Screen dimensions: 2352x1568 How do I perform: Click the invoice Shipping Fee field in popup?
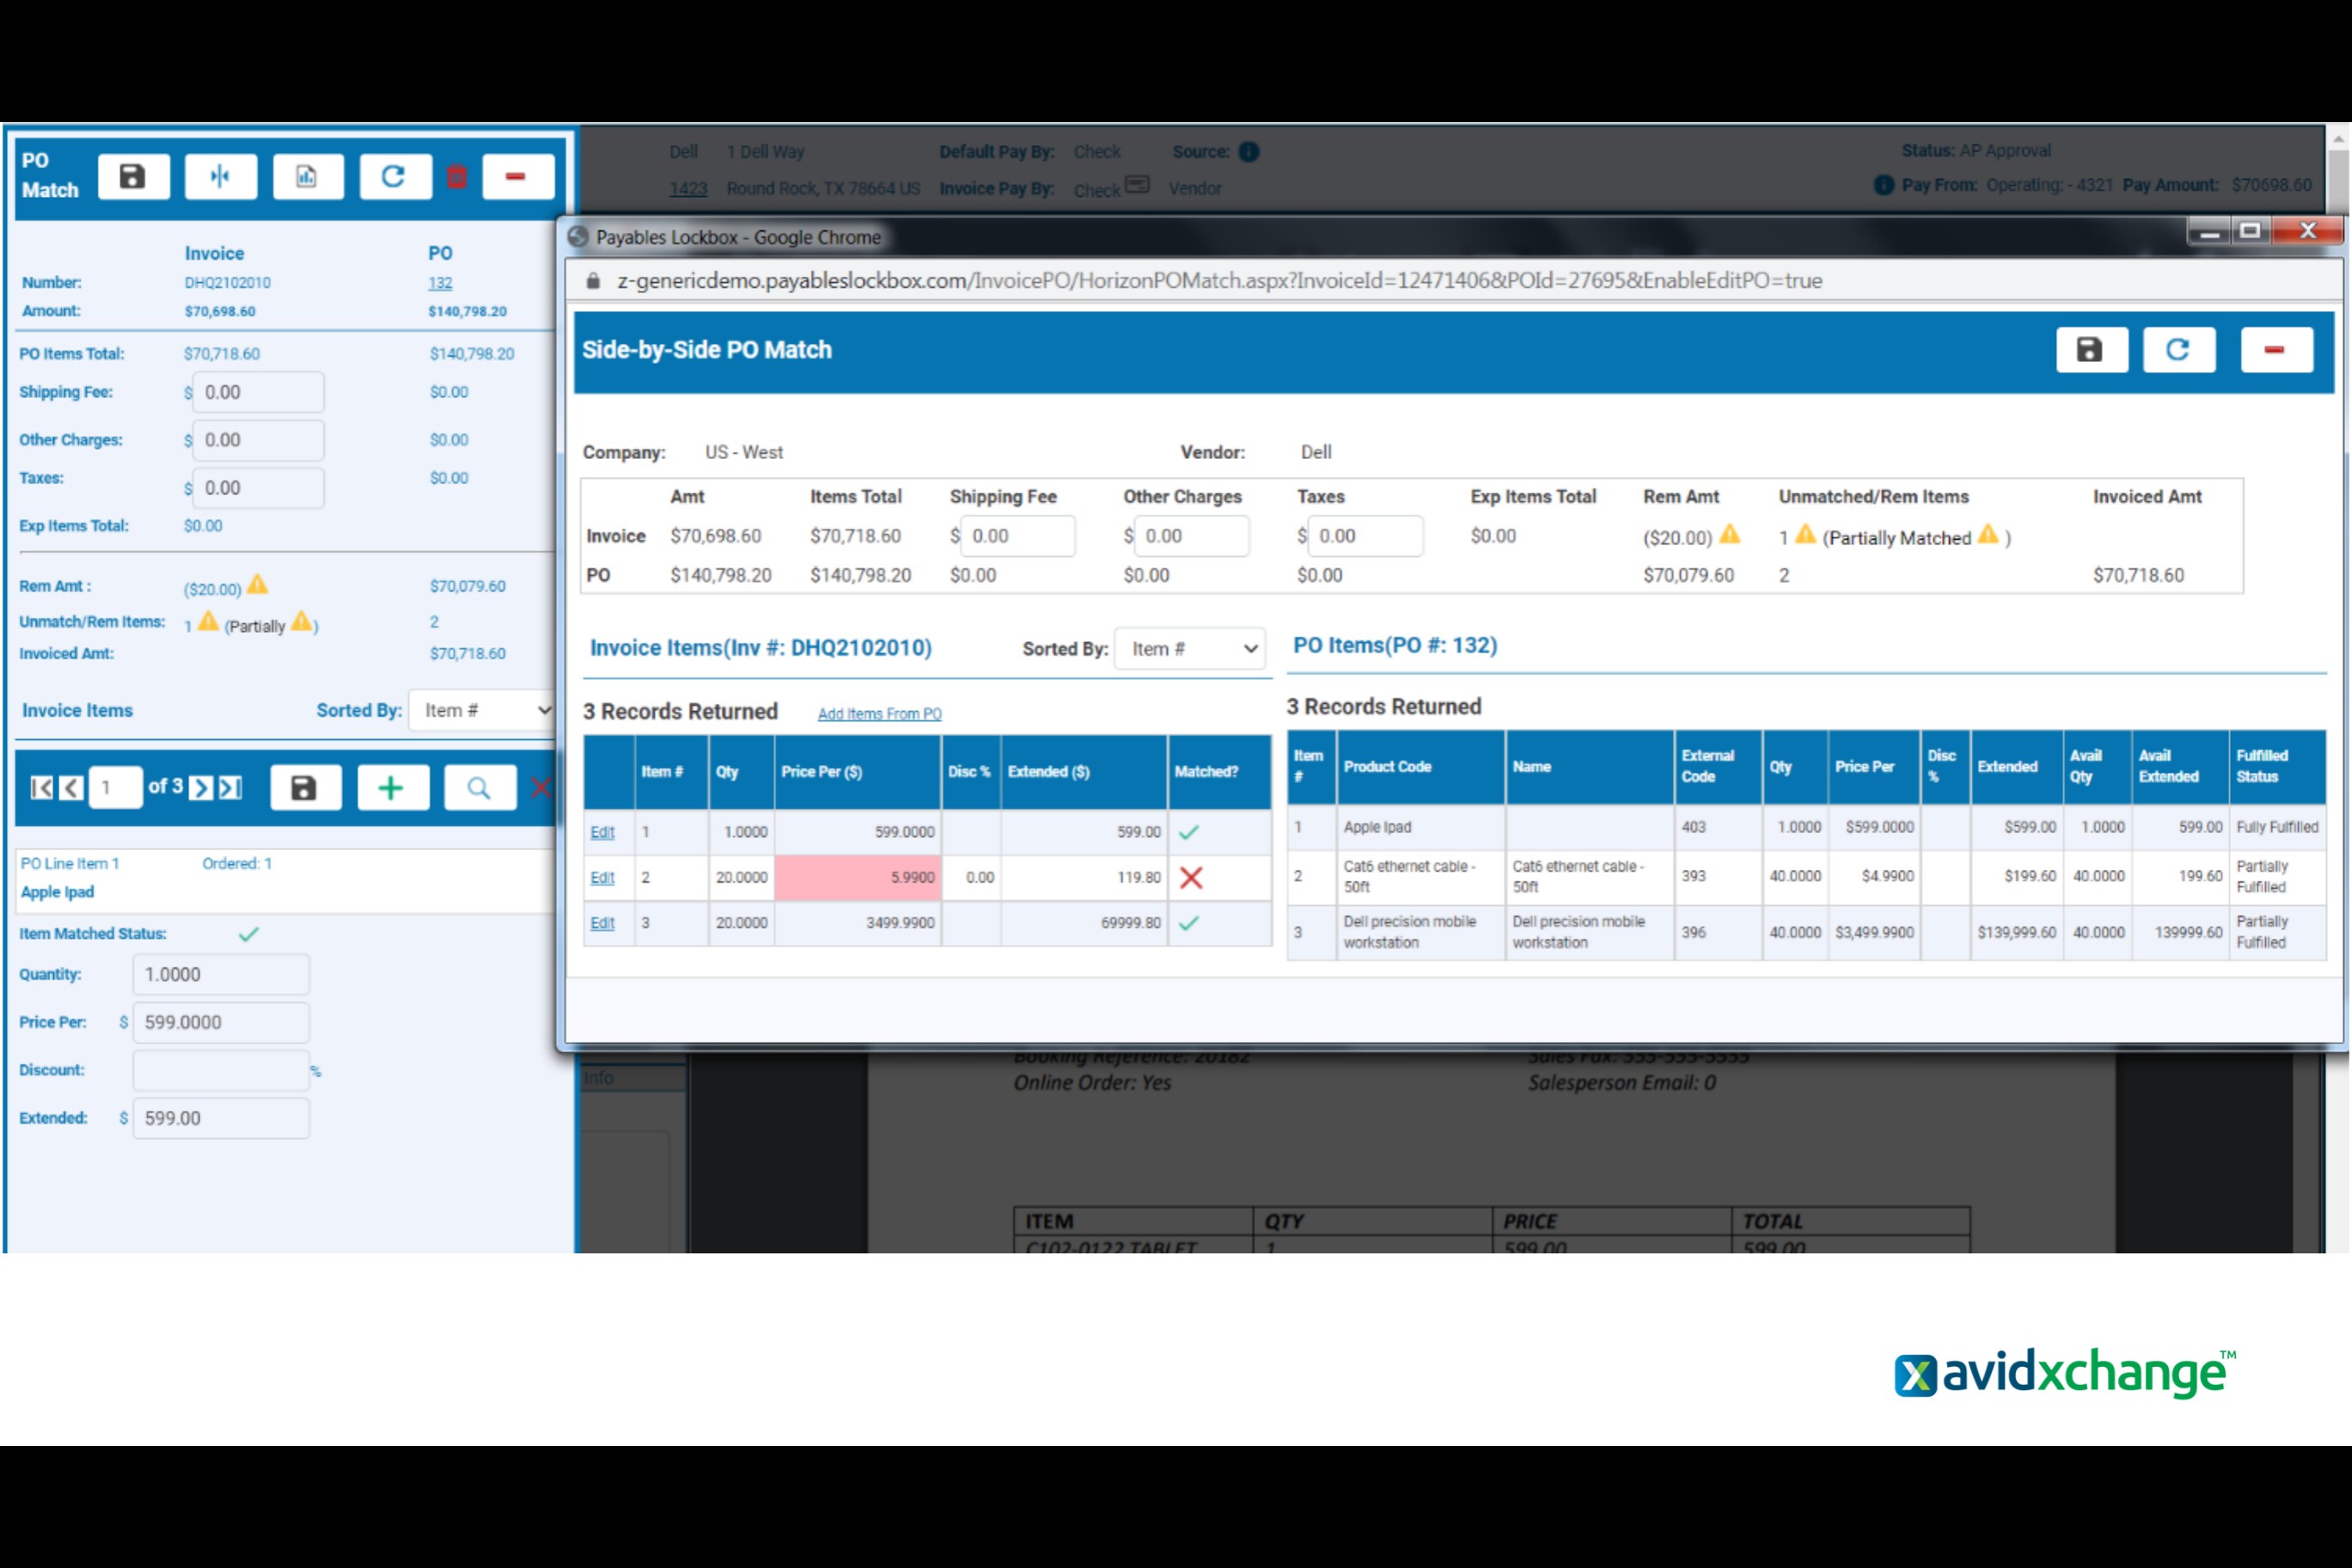(1018, 536)
